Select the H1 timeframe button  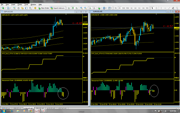(132, 8)
